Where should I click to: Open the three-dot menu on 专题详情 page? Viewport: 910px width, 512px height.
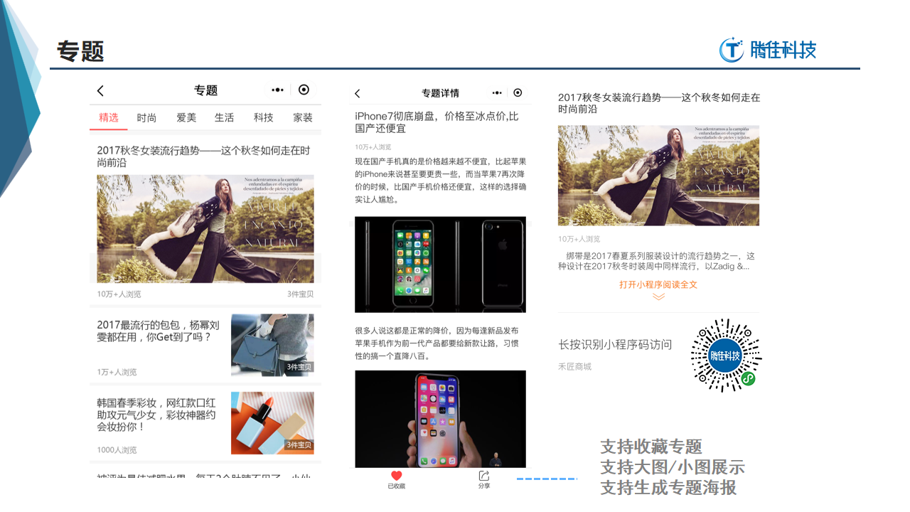pyautogui.click(x=497, y=93)
